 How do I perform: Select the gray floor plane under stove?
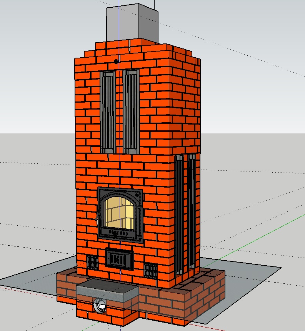click(250, 277)
